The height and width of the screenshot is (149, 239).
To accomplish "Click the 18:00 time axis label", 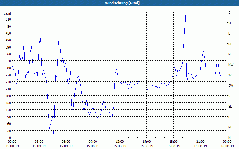I will [174, 142].
